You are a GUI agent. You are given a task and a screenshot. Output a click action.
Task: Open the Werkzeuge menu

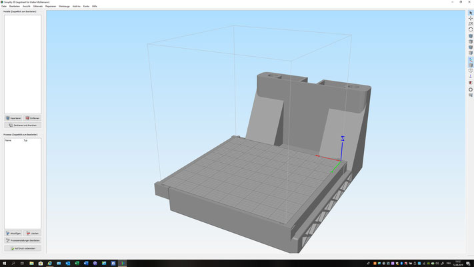[x=64, y=6]
